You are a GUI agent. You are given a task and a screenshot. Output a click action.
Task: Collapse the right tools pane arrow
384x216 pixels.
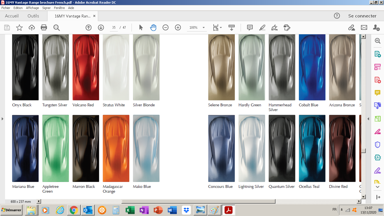coord(368,119)
